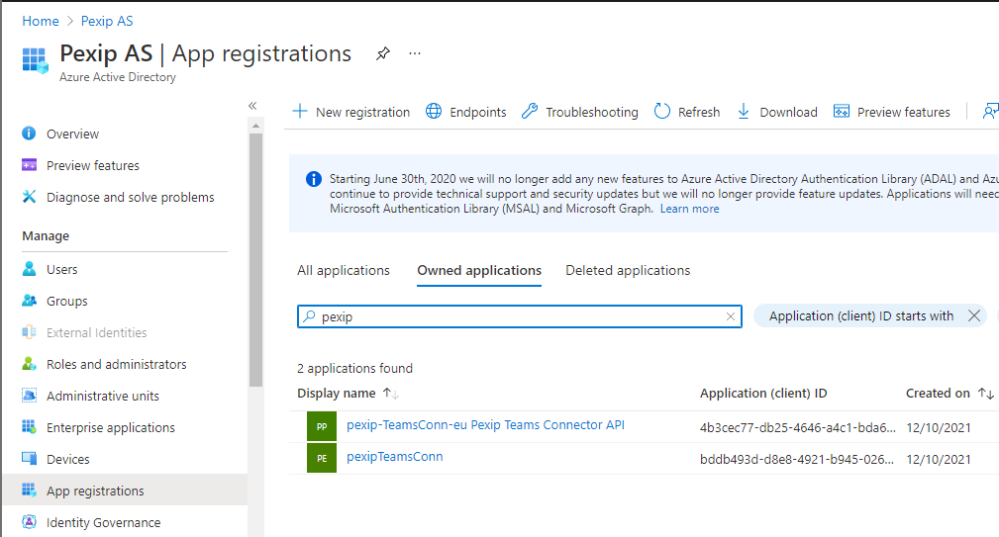Open Enterprise applications
Viewport: 999px width, 537px height.
point(111,427)
